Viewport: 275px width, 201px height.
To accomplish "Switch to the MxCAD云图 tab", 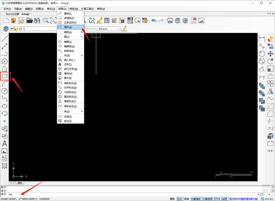I will (x=10, y=14).
